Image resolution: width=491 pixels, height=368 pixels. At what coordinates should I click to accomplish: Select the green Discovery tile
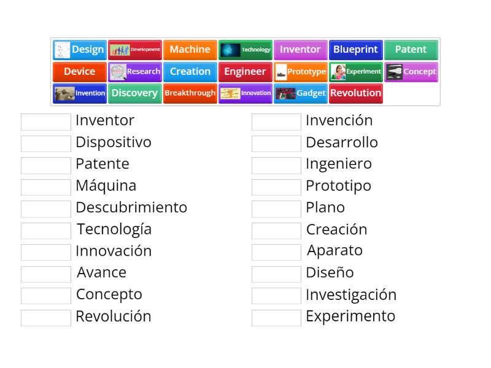coord(135,93)
